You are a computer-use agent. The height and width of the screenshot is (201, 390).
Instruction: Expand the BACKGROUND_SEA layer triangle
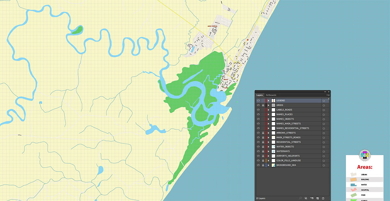tap(269, 165)
